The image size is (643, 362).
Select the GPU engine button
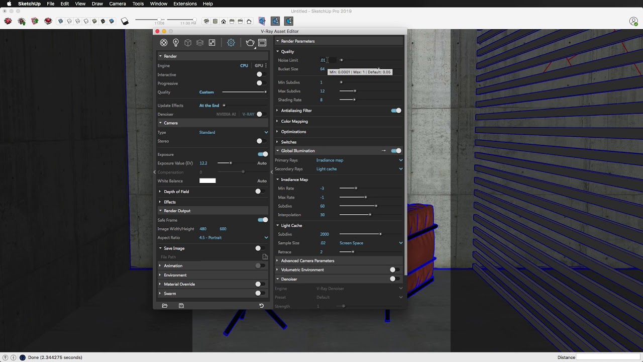click(x=259, y=65)
